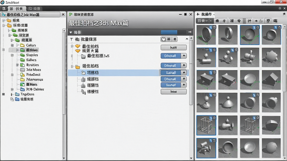Click the blue tag icon on the selected sphere thumbnail
The width and height of the screenshot is (287, 161).
click(x=254, y=28)
